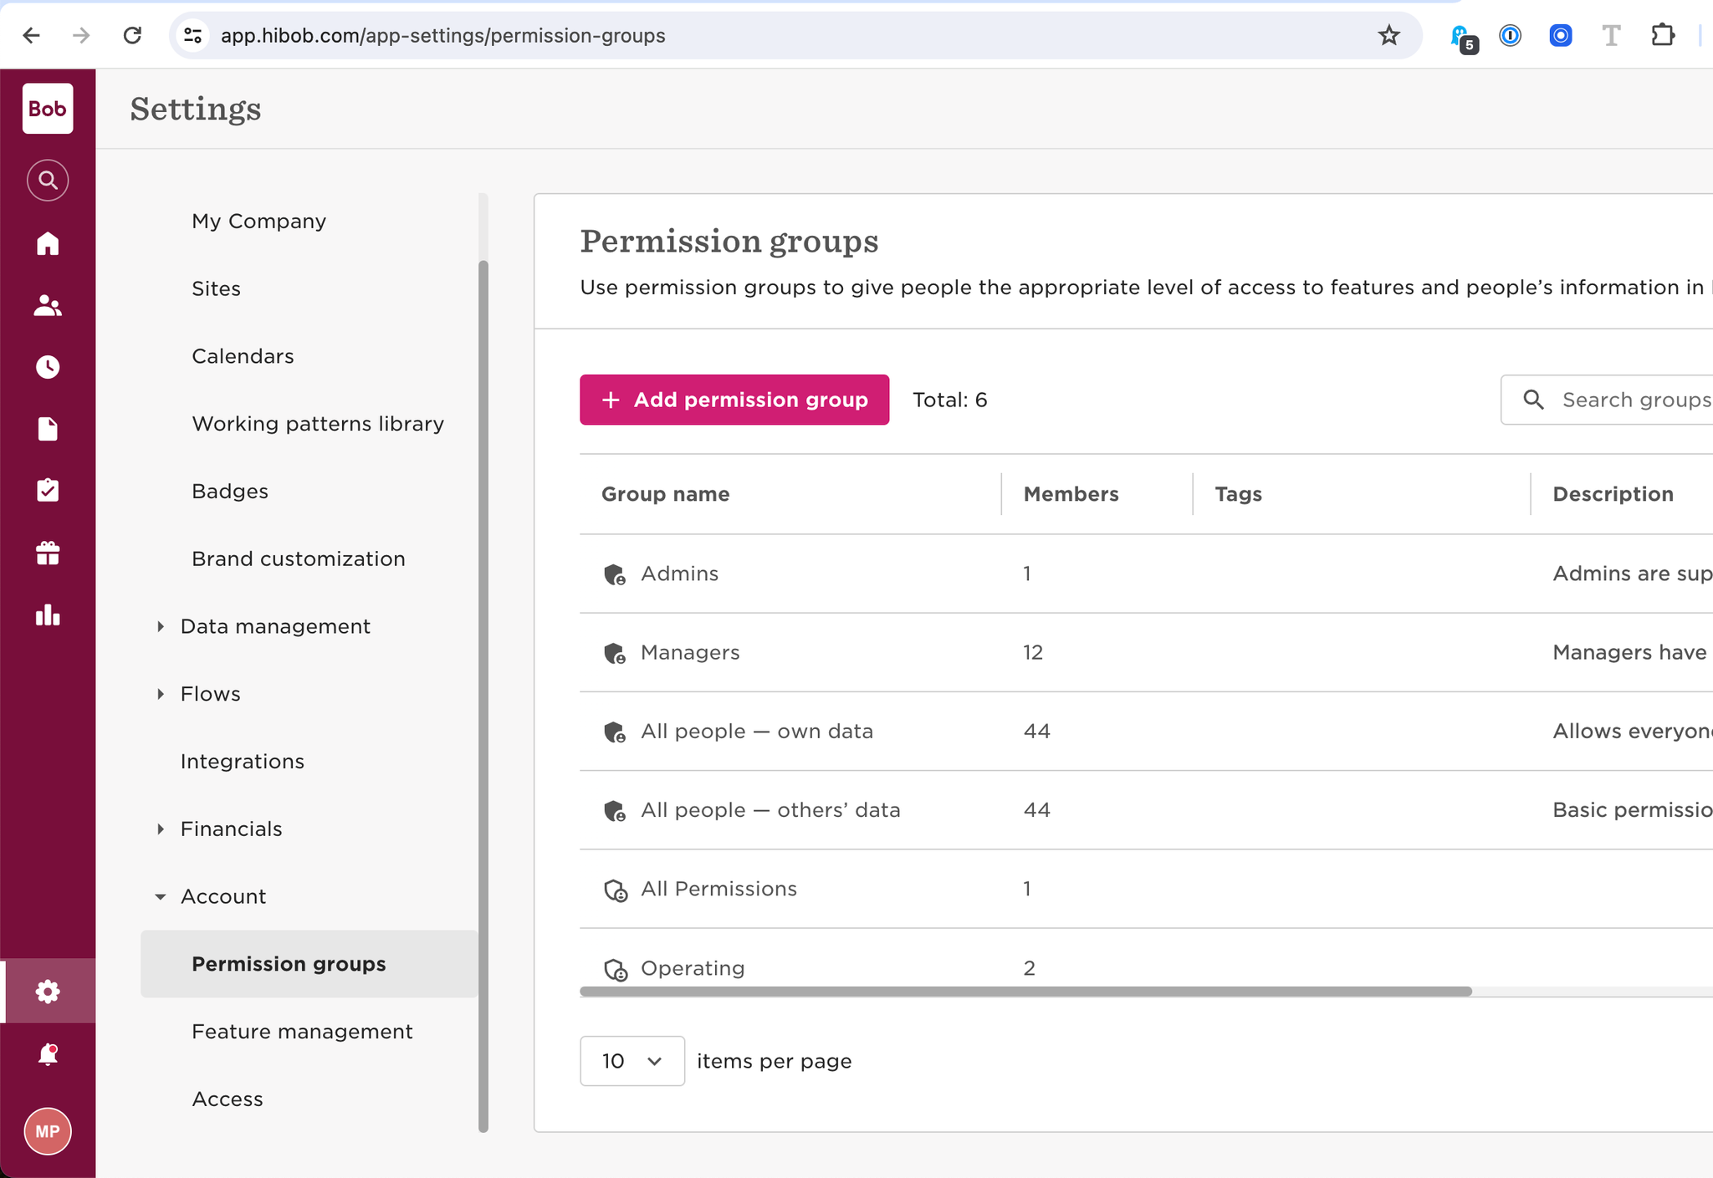This screenshot has width=1713, height=1178.
Task: Open the items per page dropdown
Action: pos(632,1061)
